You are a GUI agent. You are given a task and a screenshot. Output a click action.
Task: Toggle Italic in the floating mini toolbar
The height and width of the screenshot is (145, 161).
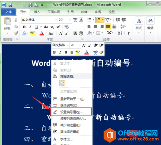(60, 52)
